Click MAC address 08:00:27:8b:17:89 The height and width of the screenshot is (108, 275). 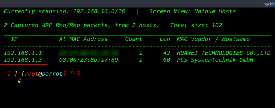click(89, 60)
